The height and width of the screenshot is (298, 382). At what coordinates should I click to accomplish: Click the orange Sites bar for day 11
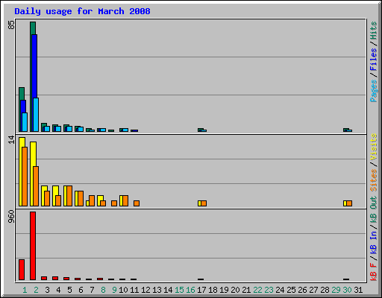click(x=137, y=203)
